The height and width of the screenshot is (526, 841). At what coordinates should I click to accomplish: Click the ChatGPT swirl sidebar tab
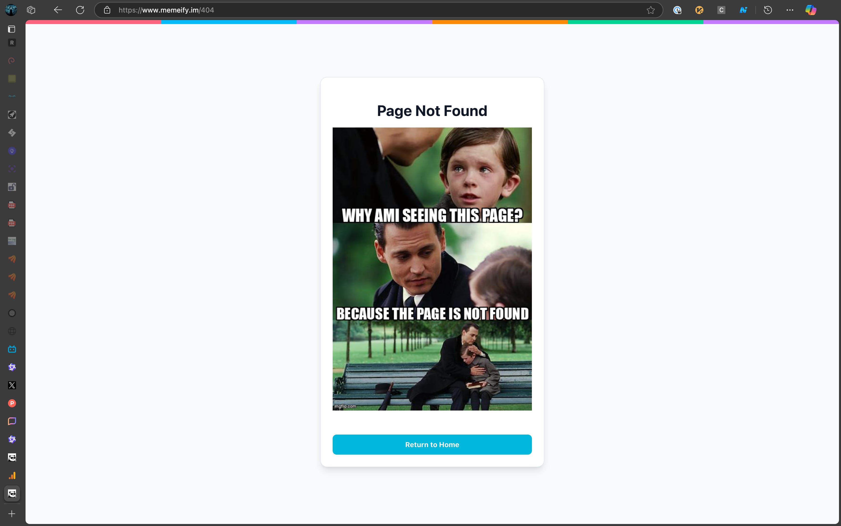coord(12,313)
